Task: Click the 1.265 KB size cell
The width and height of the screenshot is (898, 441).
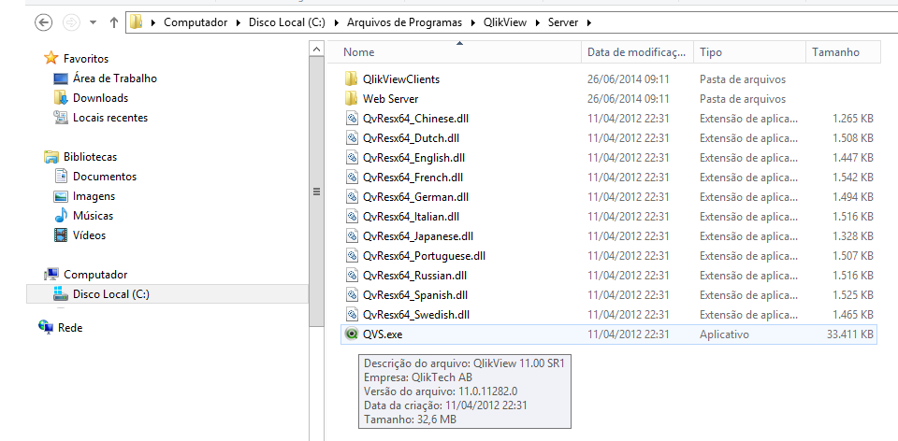Action: pyautogui.click(x=853, y=119)
